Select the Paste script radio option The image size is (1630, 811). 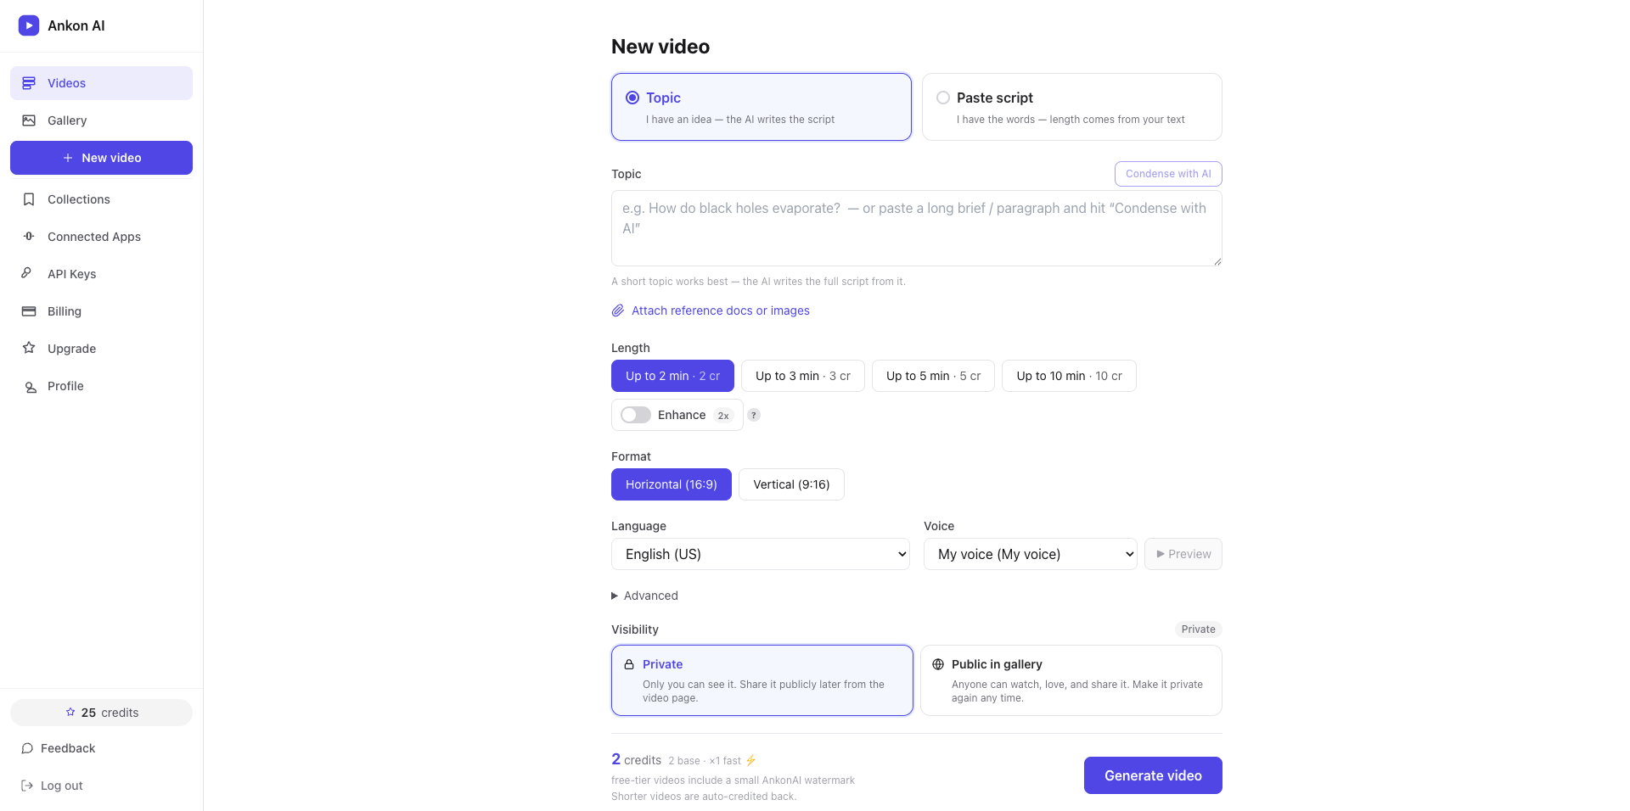click(943, 98)
